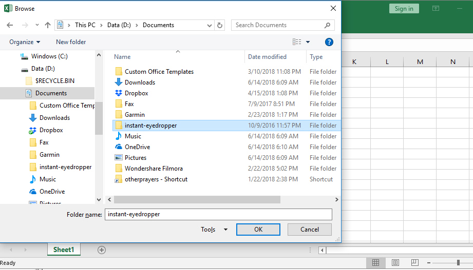Select column M header in Excel
This screenshot has width=473, height=270.
click(420, 61)
